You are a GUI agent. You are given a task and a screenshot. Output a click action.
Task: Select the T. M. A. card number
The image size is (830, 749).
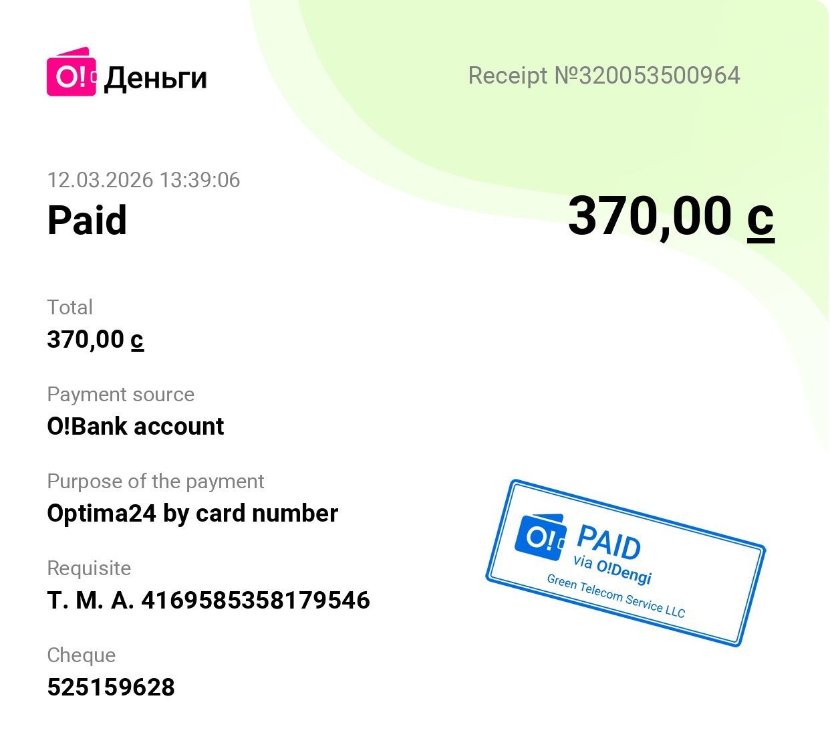click(x=209, y=600)
